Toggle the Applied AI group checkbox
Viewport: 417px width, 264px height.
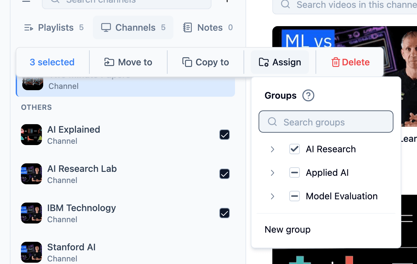tap(295, 173)
